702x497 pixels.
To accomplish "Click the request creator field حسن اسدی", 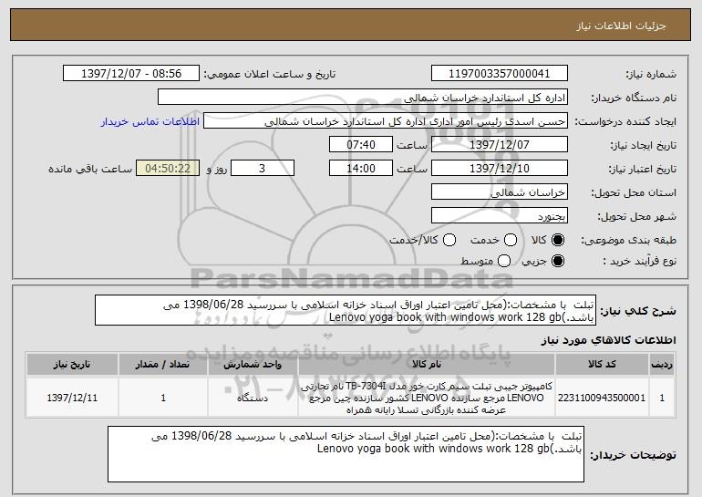I will 386,121.
